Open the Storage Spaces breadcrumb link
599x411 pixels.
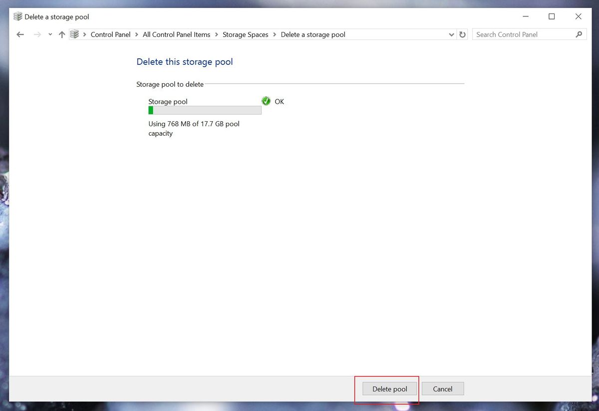coord(246,34)
